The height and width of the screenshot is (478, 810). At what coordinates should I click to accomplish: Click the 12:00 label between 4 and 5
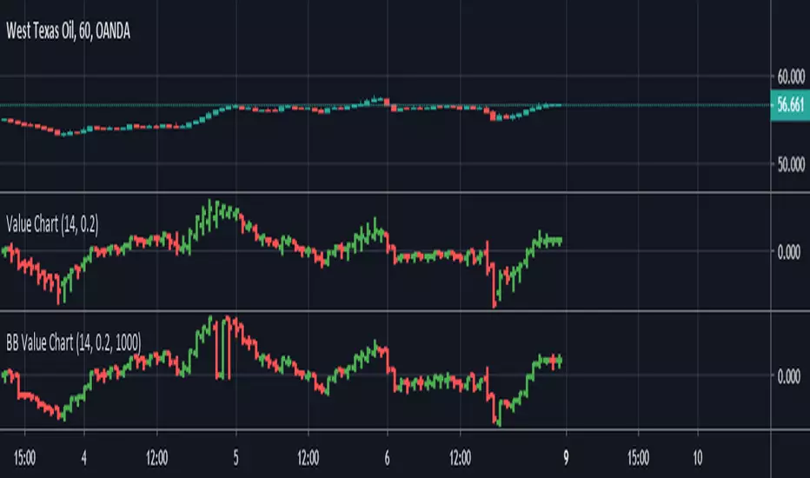pyautogui.click(x=157, y=458)
